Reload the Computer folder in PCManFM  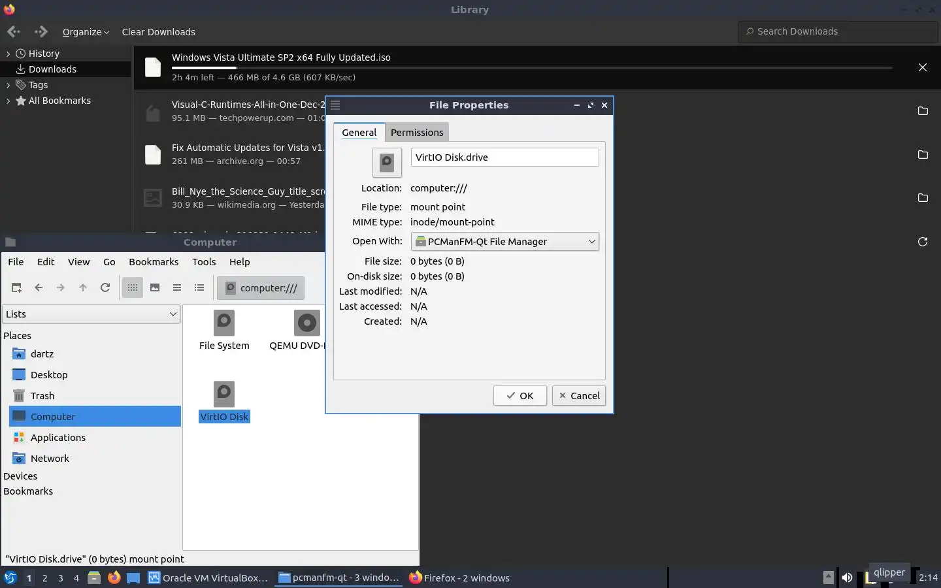point(105,287)
